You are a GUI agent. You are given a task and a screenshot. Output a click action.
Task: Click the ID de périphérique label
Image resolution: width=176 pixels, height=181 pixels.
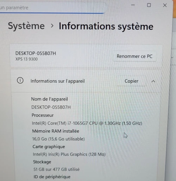(x=52, y=177)
